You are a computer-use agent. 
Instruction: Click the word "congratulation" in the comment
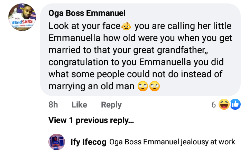(x=82, y=62)
